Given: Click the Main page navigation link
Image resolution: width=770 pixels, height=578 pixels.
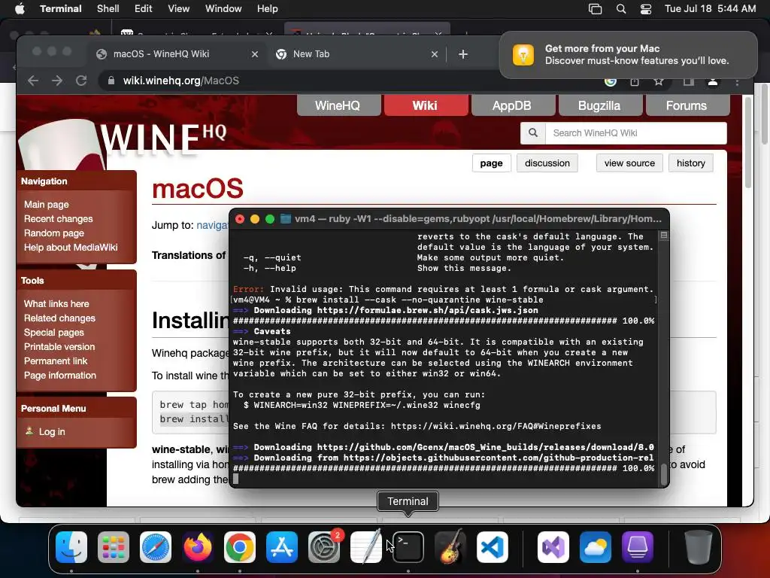Looking at the screenshot, I should pos(47,205).
